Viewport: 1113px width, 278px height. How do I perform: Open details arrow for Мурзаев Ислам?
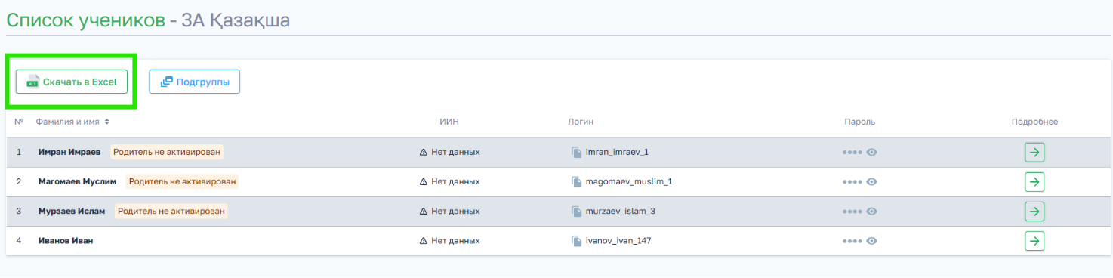[1034, 211]
